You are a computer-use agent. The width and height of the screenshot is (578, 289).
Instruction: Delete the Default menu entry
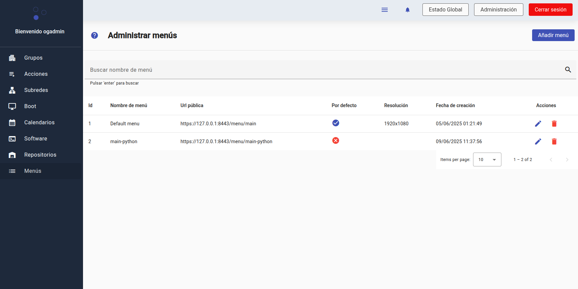pos(554,124)
